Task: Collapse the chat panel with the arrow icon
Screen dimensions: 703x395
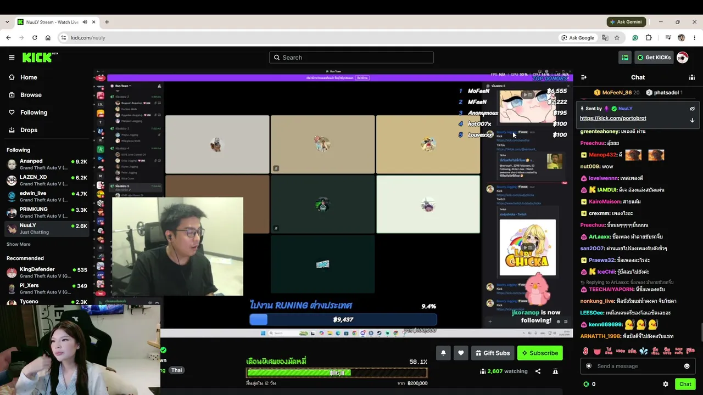Action: [584, 77]
